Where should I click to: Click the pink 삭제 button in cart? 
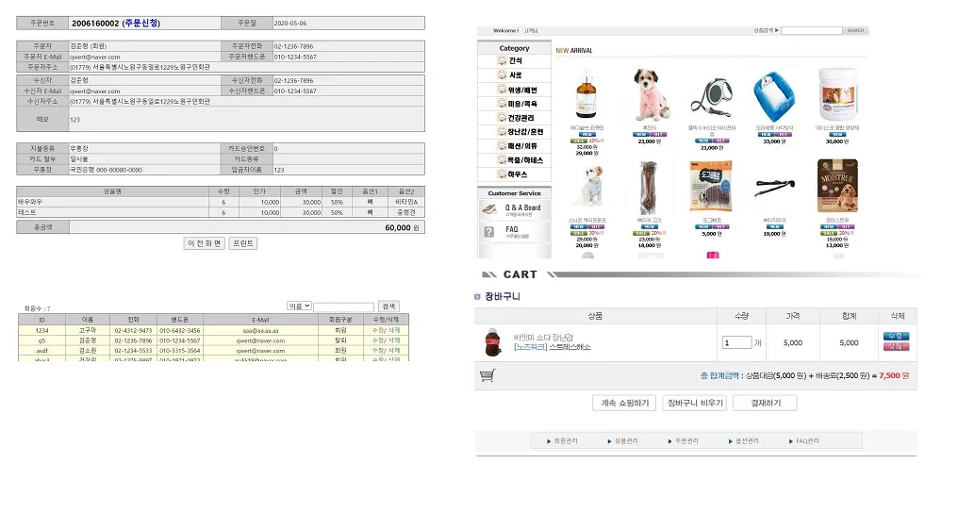click(x=896, y=346)
